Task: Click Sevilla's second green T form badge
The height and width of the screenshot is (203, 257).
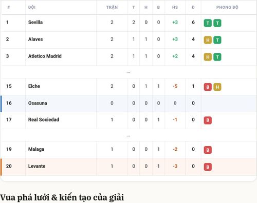Action: [217, 23]
